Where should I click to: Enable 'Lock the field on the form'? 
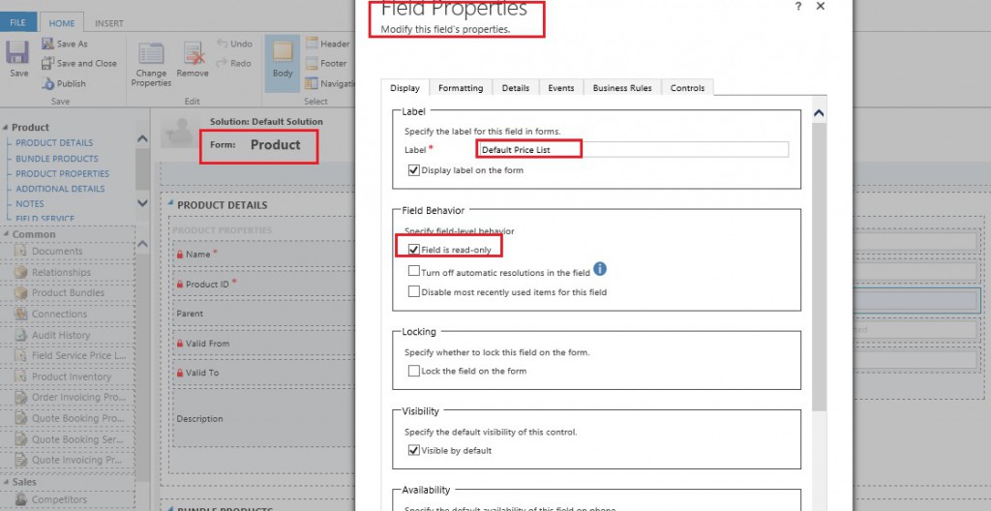point(414,371)
